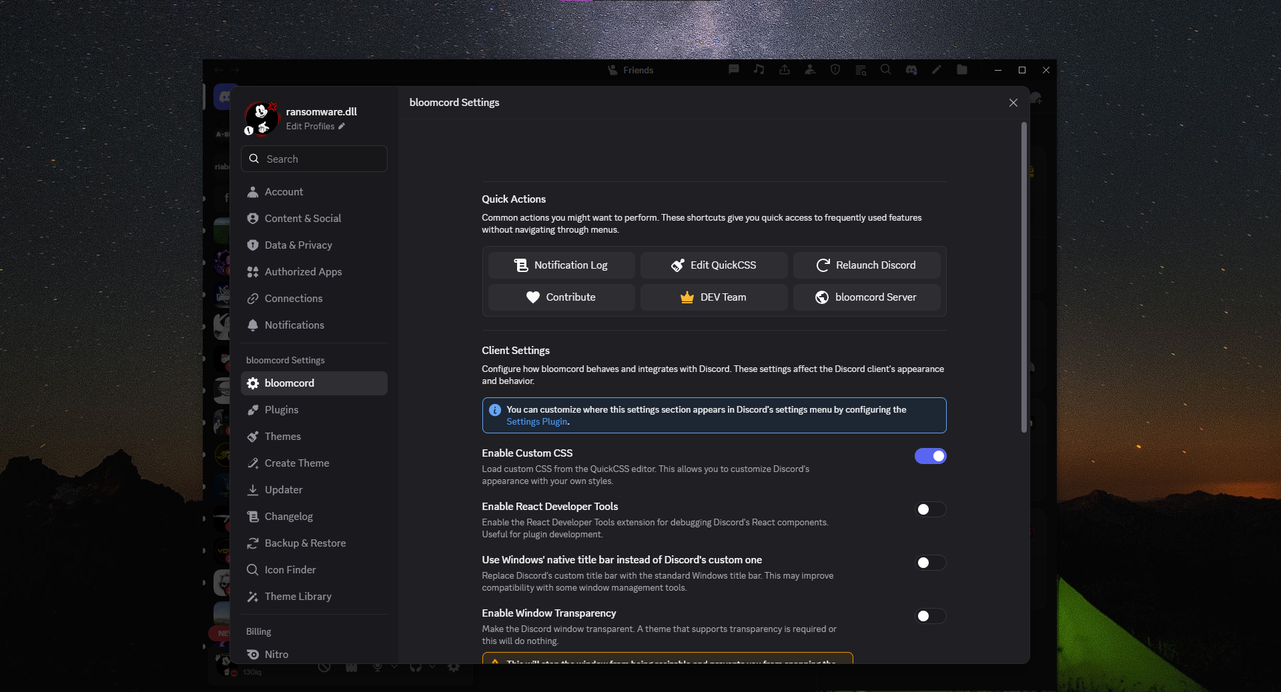Open Backup & Restore section
The height and width of the screenshot is (692, 1281).
click(314, 543)
